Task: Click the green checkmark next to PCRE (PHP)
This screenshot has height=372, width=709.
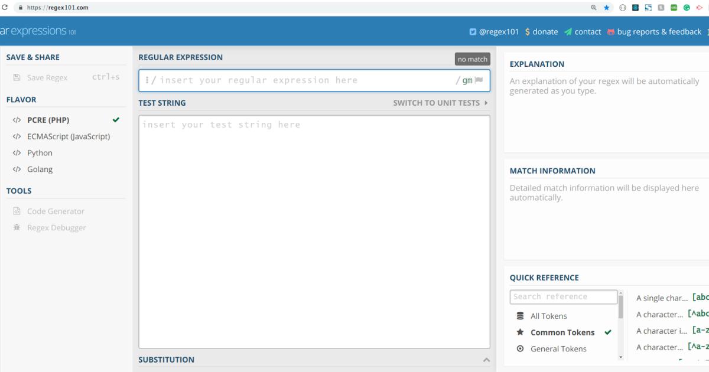Action: coord(116,120)
